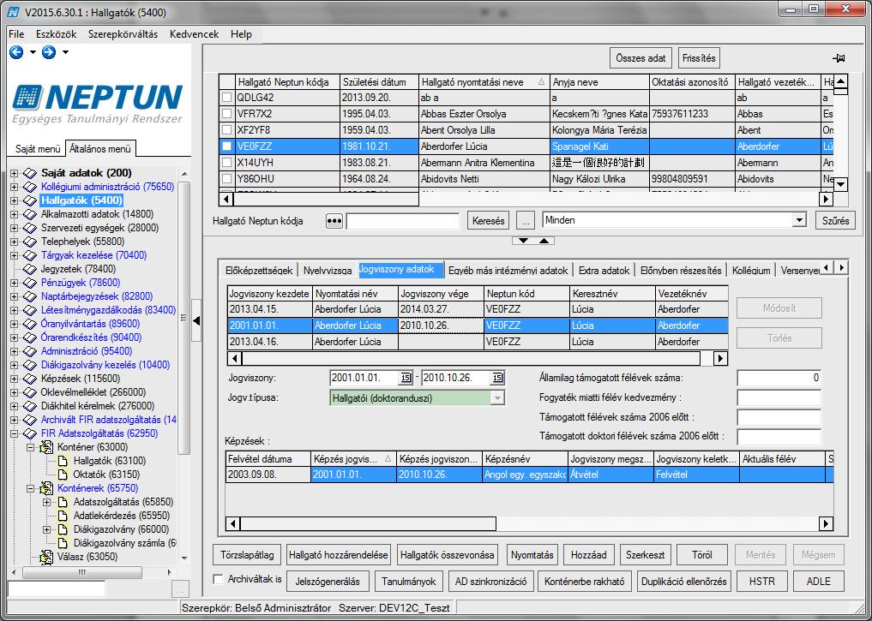
Task: Enable the Archiváltak is checkbox
Action: [x=219, y=579]
